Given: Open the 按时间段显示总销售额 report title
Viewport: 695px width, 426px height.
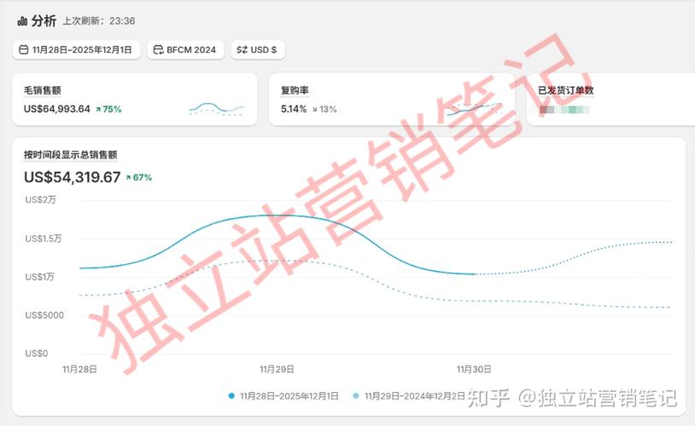Looking at the screenshot, I should tap(71, 155).
